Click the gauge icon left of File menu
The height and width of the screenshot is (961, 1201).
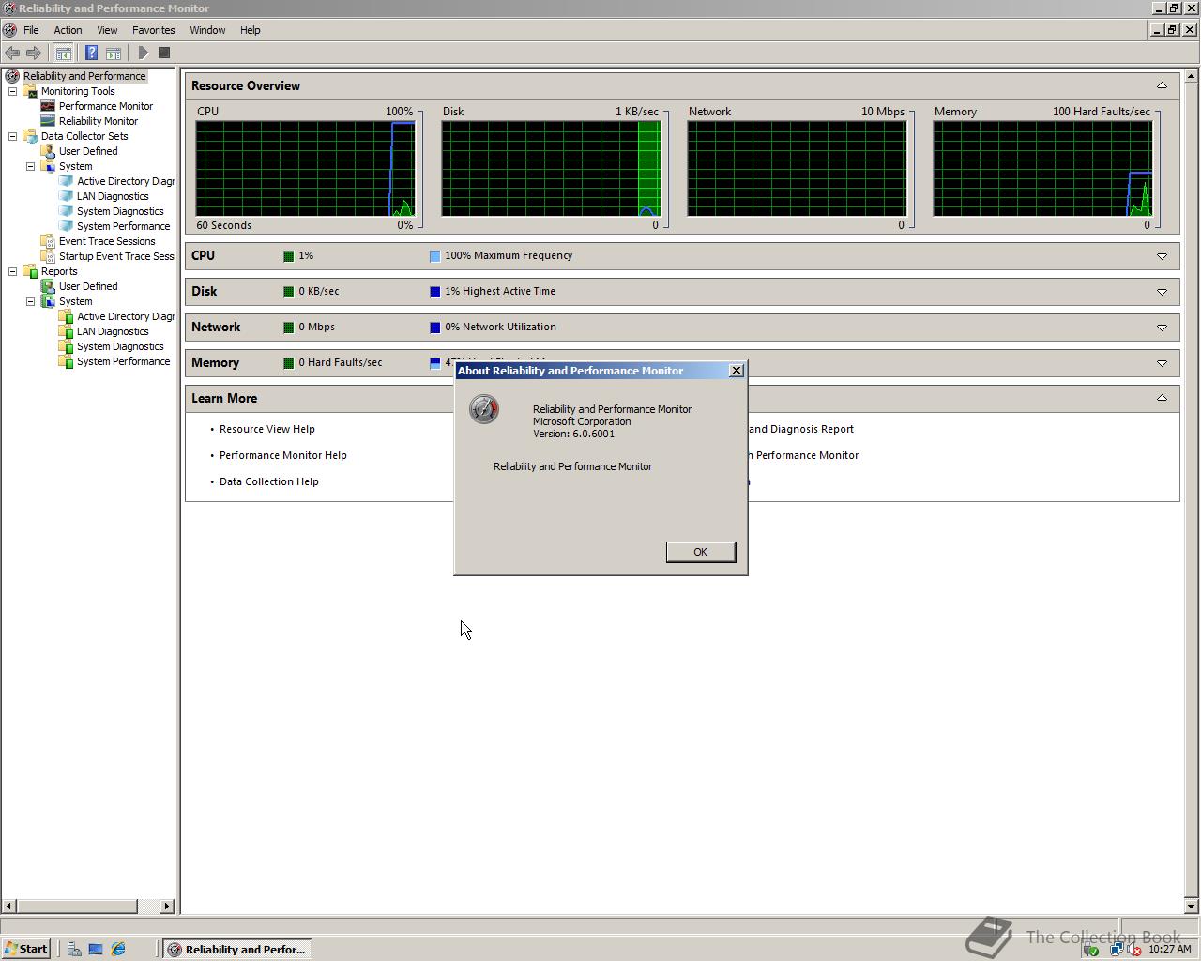(9, 30)
